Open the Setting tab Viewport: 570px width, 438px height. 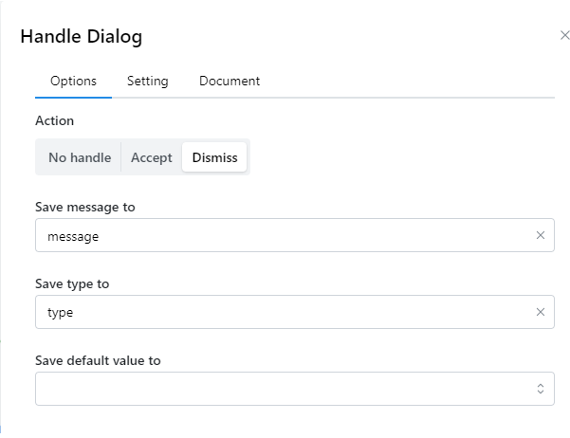tap(147, 82)
